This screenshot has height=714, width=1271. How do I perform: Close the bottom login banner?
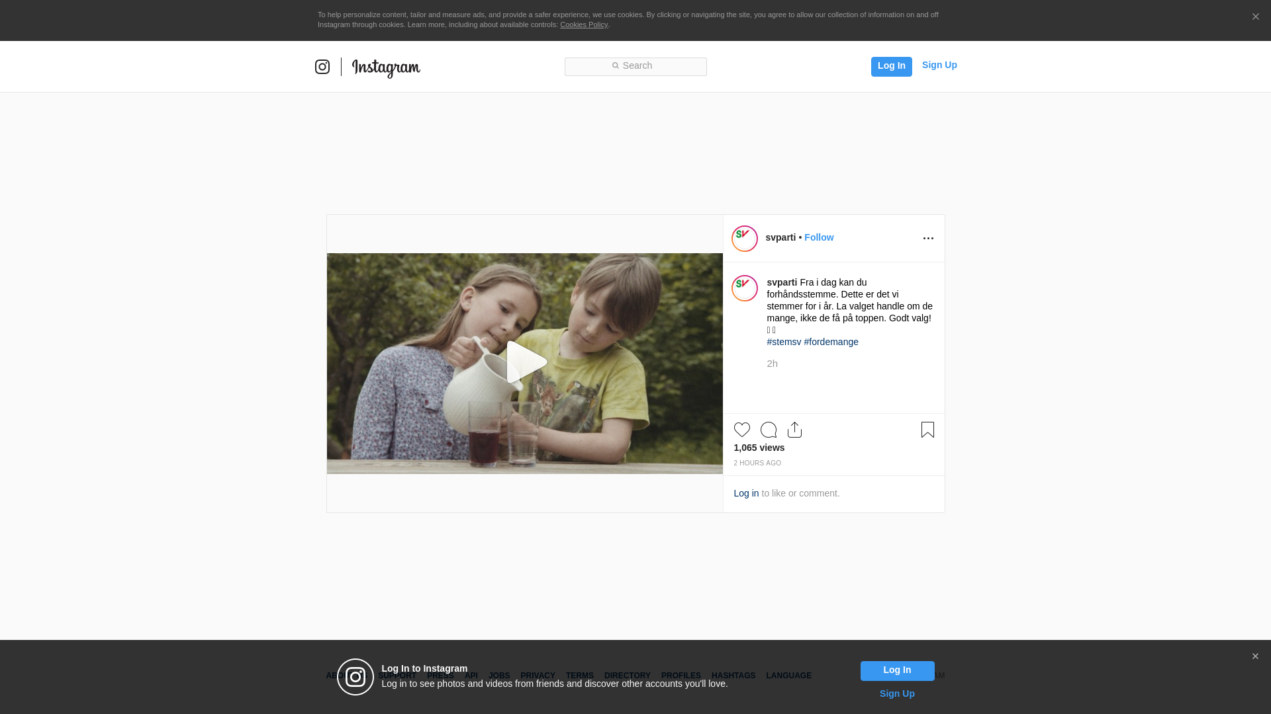1255,656
